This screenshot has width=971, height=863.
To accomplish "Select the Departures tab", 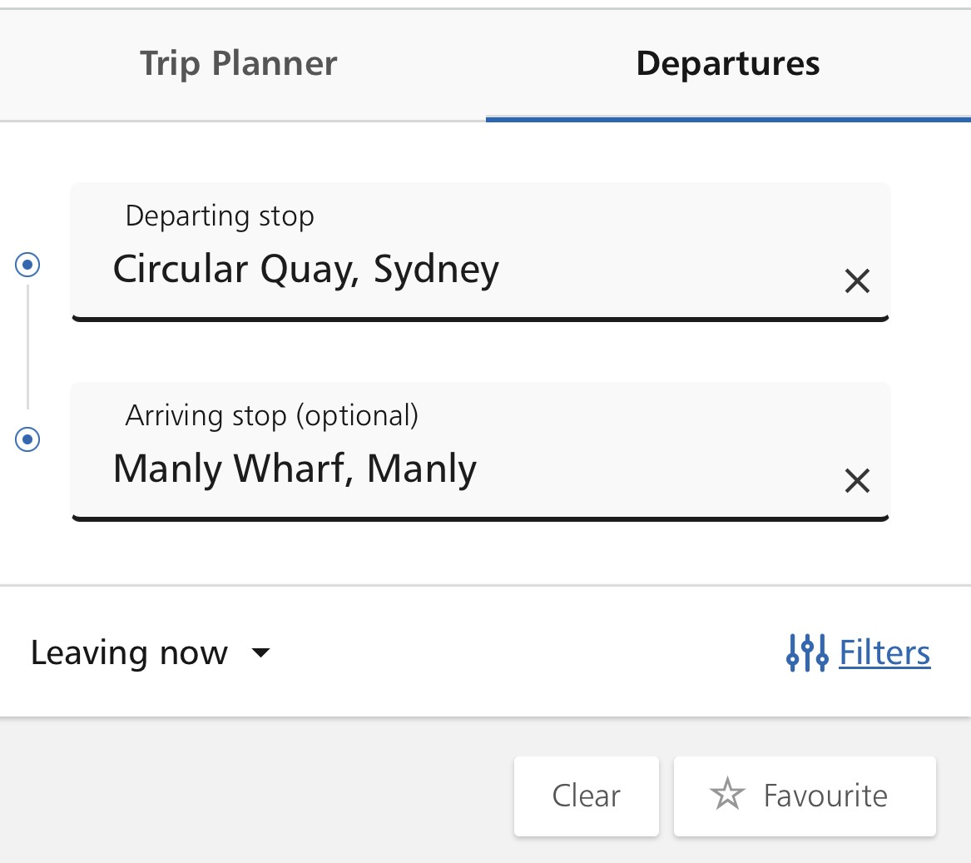I will point(728,64).
